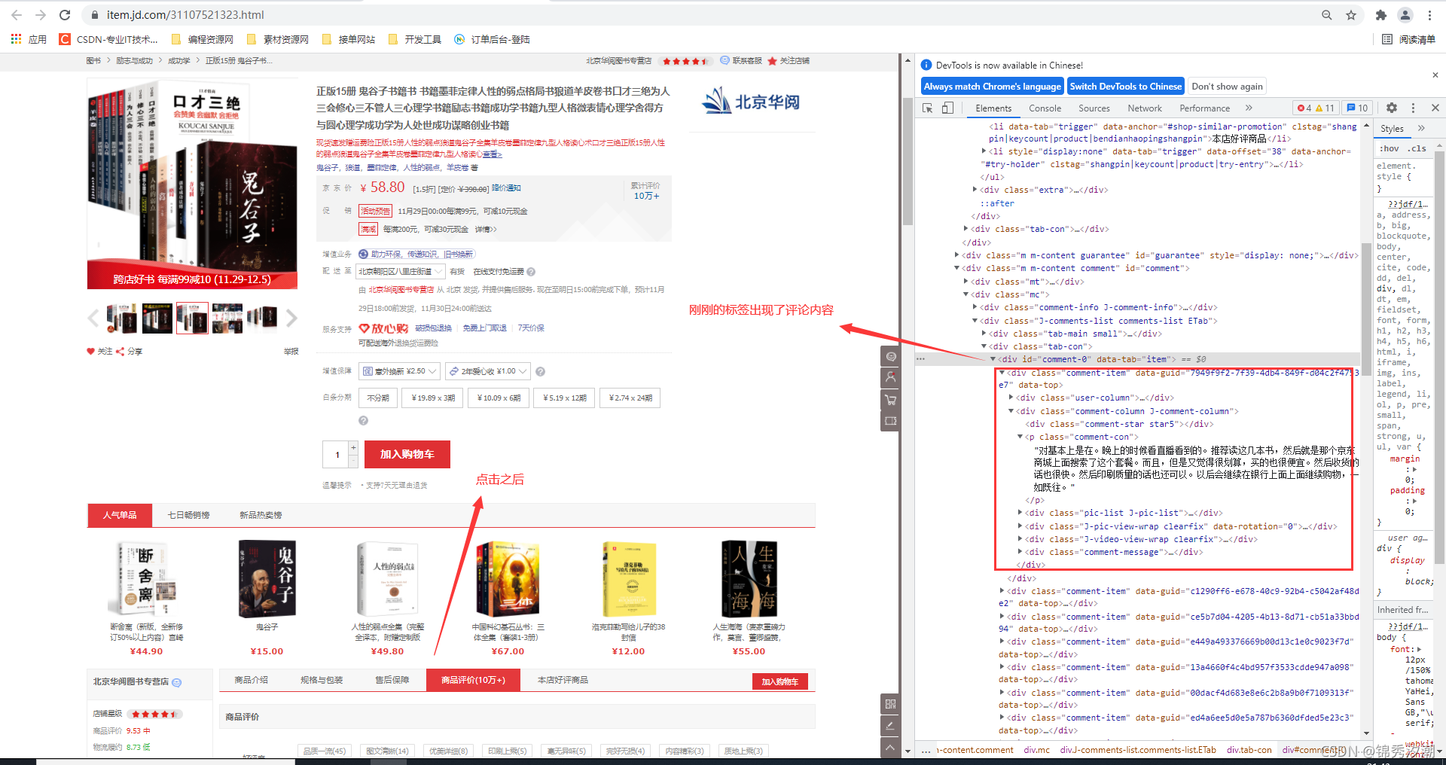Toggle the :hov element state panel
The height and width of the screenshot is (765, 1446).
(1390, 148)
